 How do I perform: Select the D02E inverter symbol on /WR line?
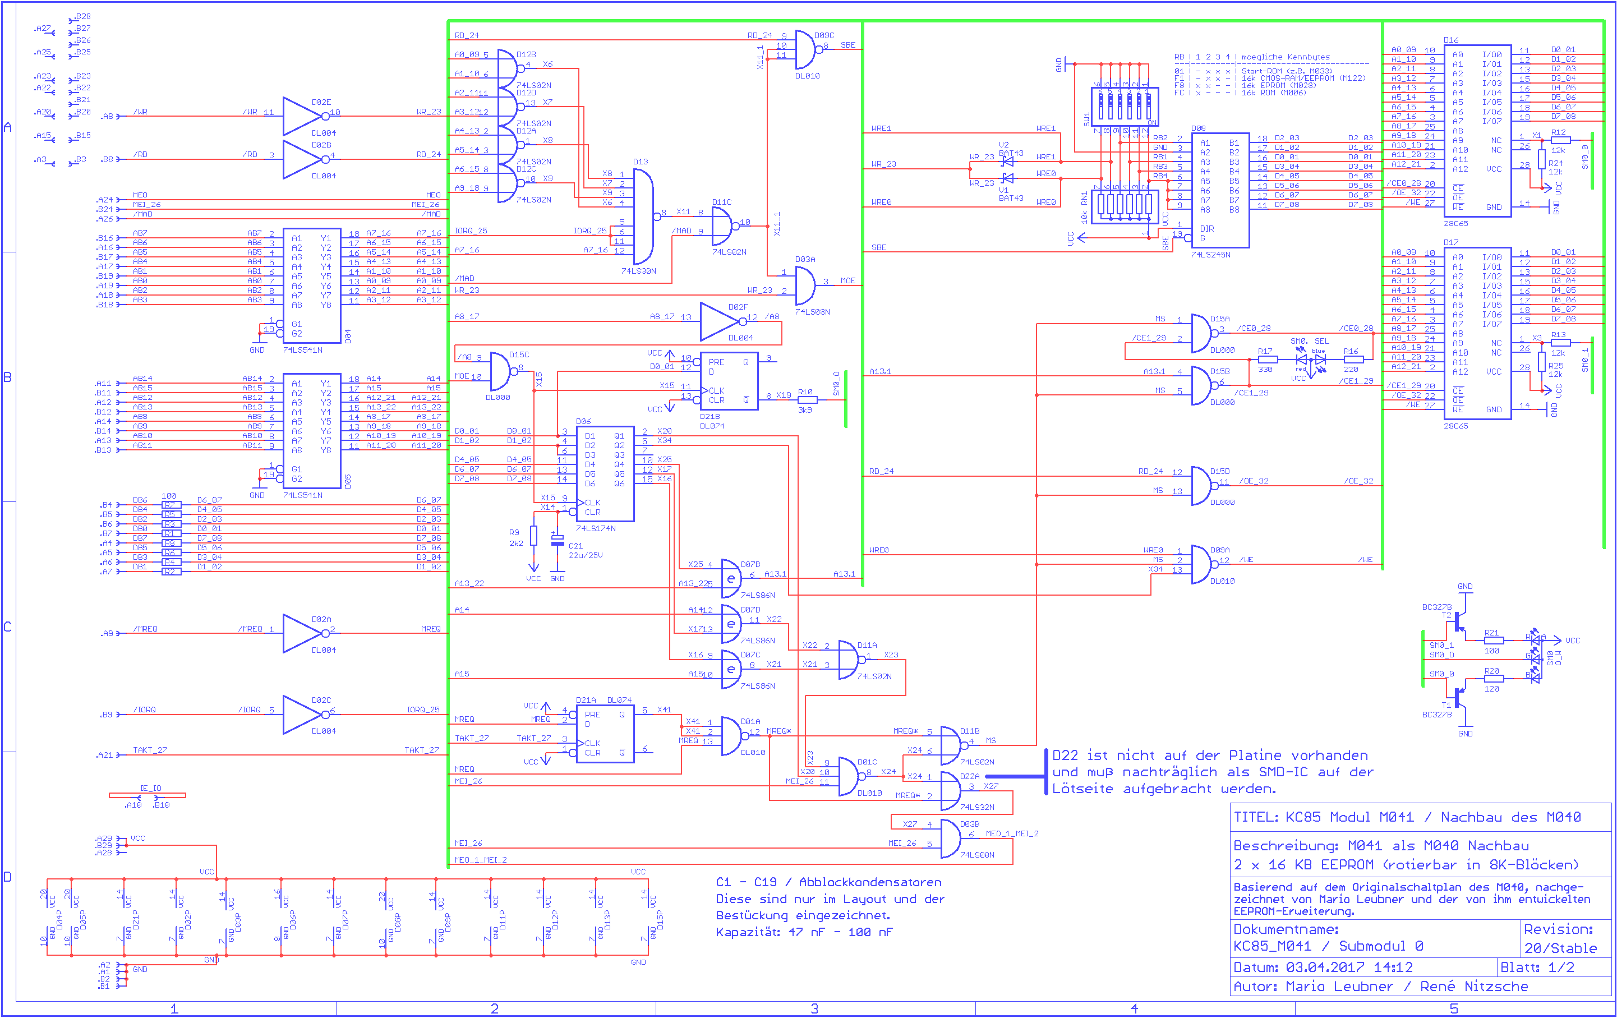click(306, 116)
